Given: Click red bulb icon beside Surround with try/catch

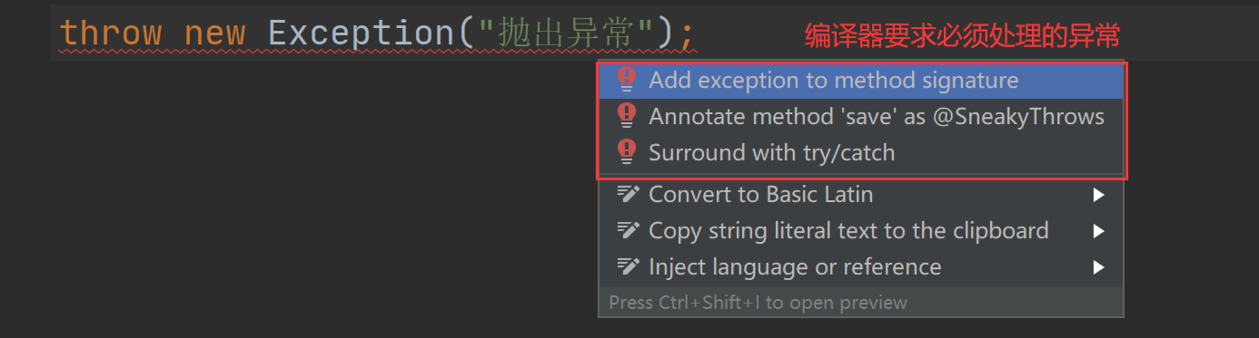Looking at the screenshot, I should (626, 152).
